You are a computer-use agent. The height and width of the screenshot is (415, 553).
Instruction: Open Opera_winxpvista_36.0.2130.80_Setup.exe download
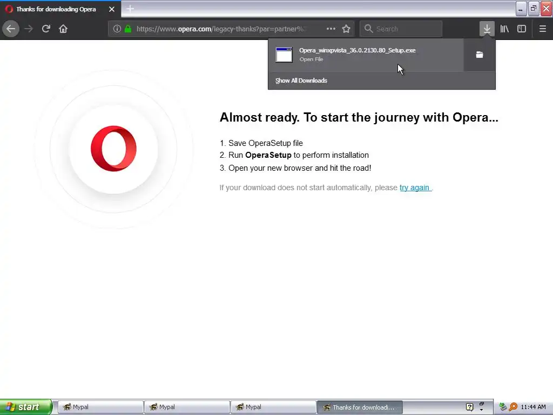(x=366, y=55)
